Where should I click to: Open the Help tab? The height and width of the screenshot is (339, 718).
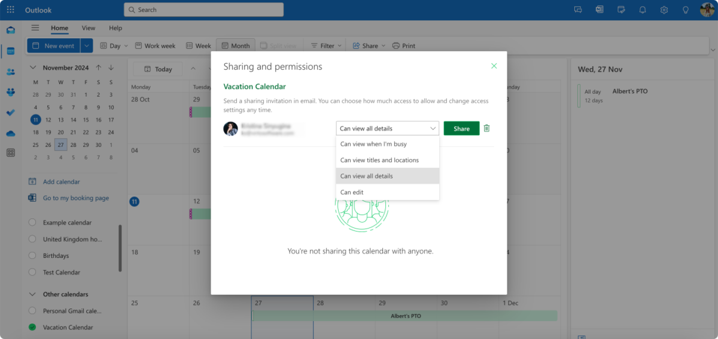click(x=115, y=28)
